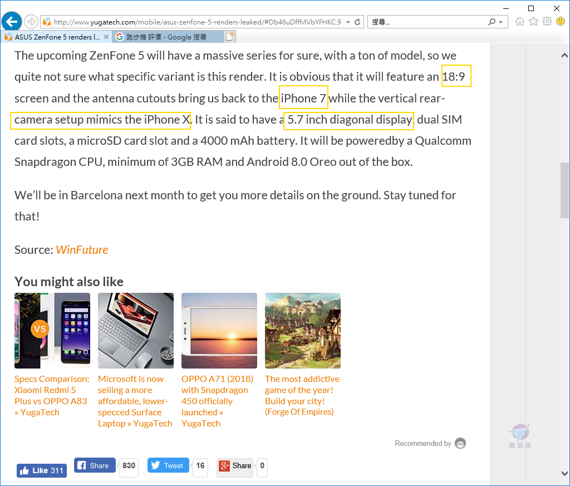Image resolution: width=570 pixels, height=486 pixels.
Task: Click the forward navigation arrow
Action: tap(31, 22)
